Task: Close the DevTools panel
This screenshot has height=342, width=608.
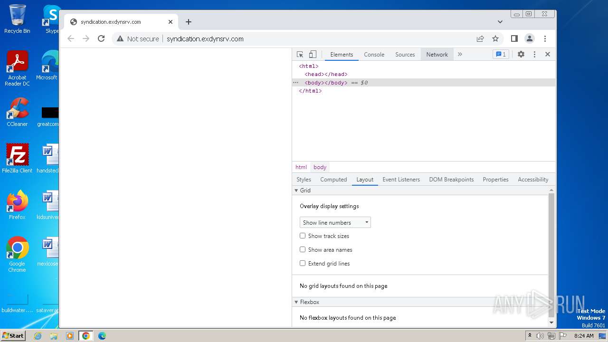Action: [548, 54]
